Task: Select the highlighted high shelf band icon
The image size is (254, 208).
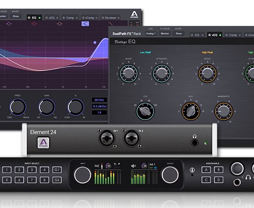Action: (85, 24)
